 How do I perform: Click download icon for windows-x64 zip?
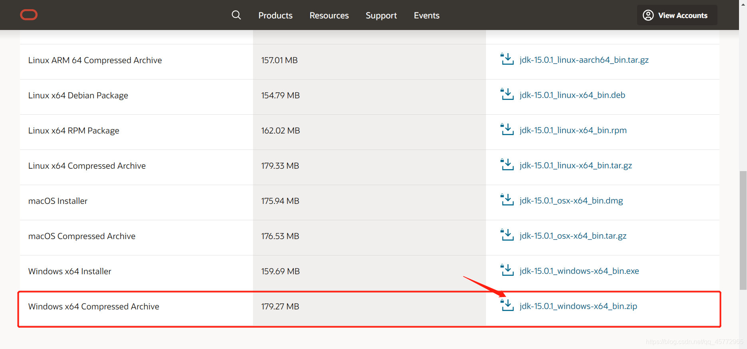pos(507,305)
